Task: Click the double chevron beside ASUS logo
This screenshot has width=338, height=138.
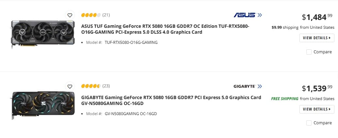Action: (260, 15)
